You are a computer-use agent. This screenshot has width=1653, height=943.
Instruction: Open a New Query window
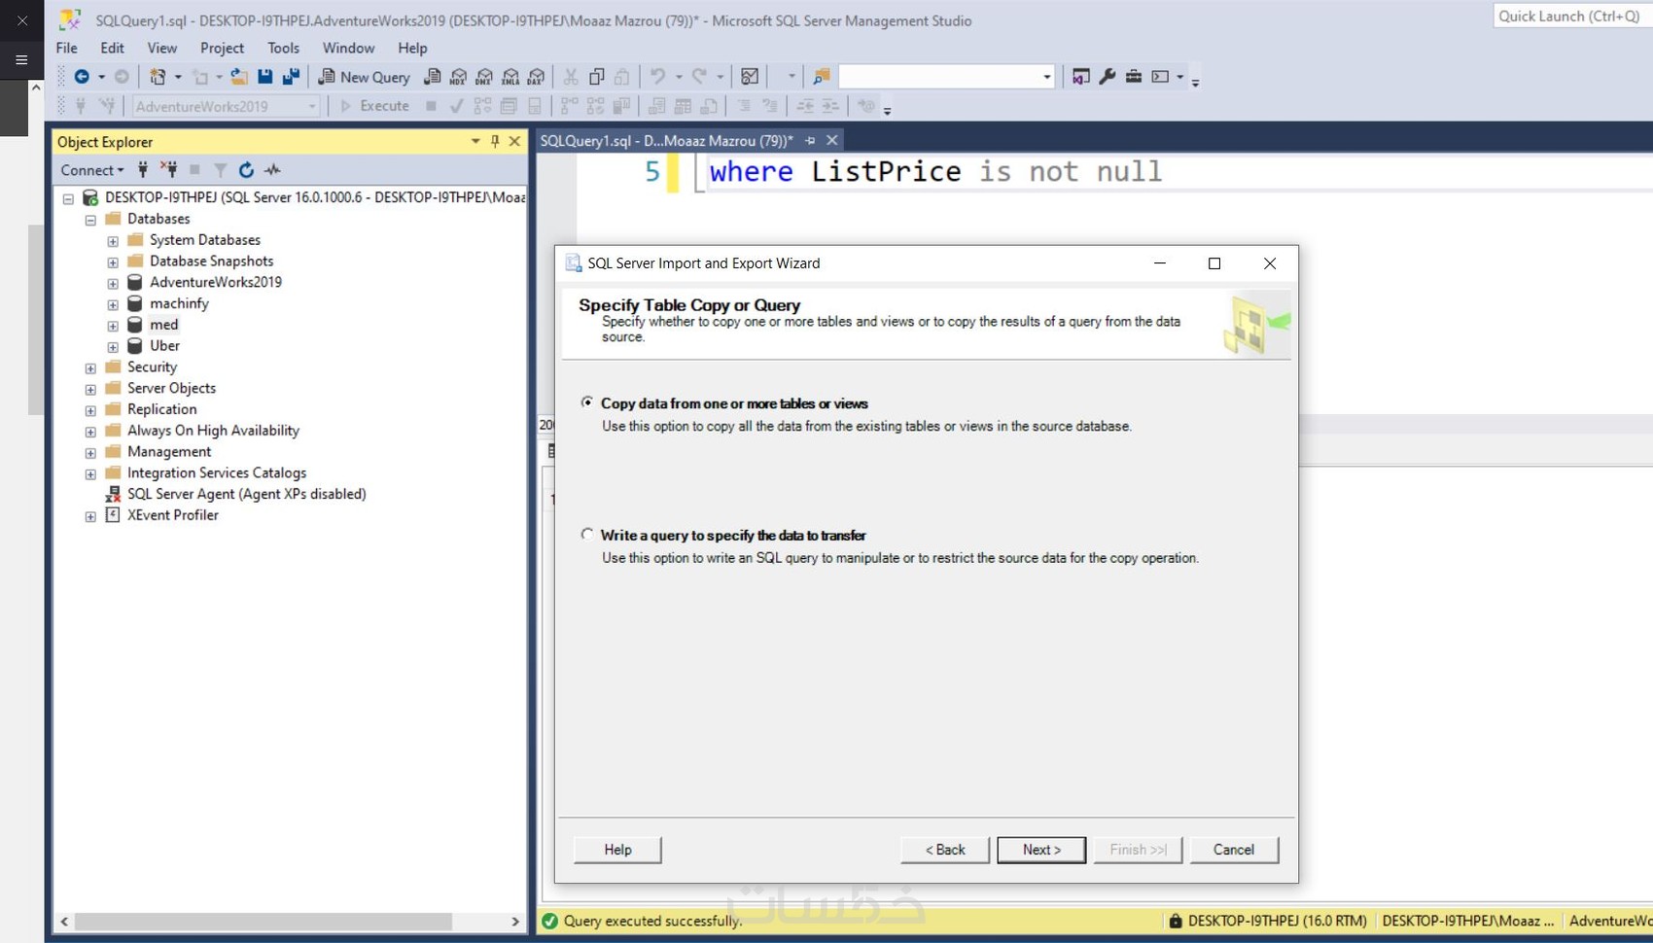(365, 77)
